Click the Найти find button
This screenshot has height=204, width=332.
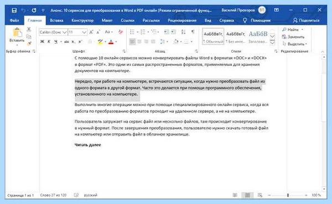293,30
